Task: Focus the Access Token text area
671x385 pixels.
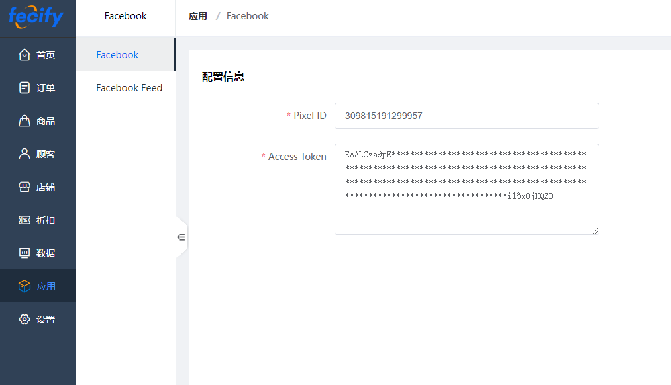Action: pos(467,189)
